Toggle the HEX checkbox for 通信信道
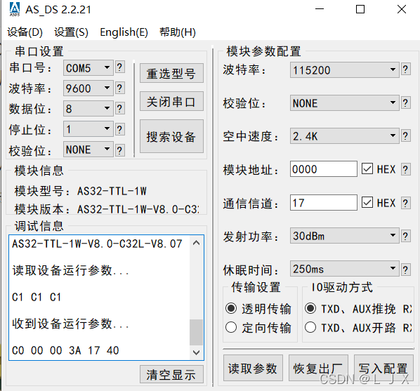The width and height of the screenshot is (420, 391). point(367,202)
